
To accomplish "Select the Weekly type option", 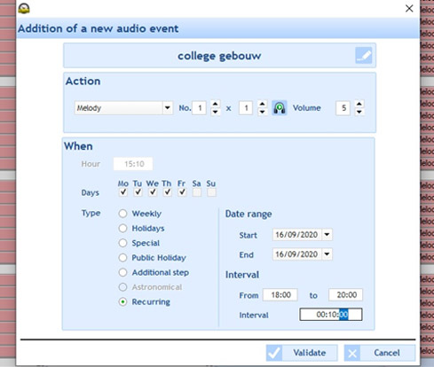I will point(122,214).
